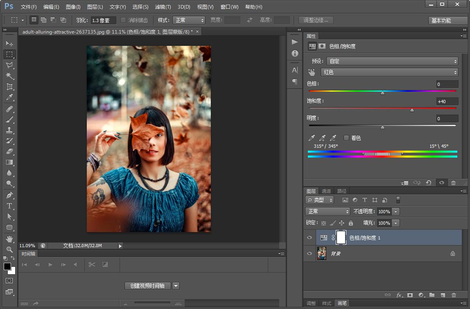Open the 预设 preset dropdown
The width and height of the screenshot is (470, 309).
pos(392,61)
